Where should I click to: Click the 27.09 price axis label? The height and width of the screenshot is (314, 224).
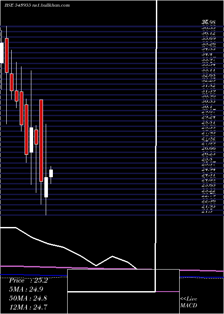coord(208,143)
